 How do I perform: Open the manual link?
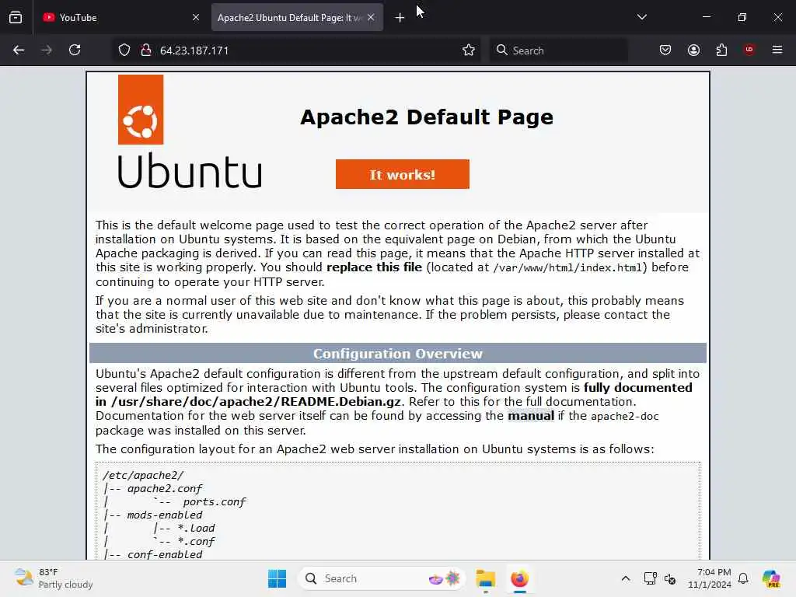(x=531, y=416)
